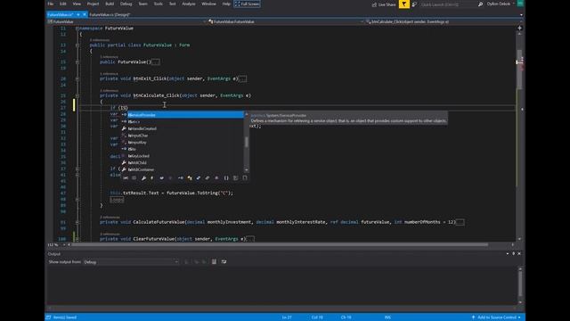
Task: Click the Live Share button
Action: point(384,4)
